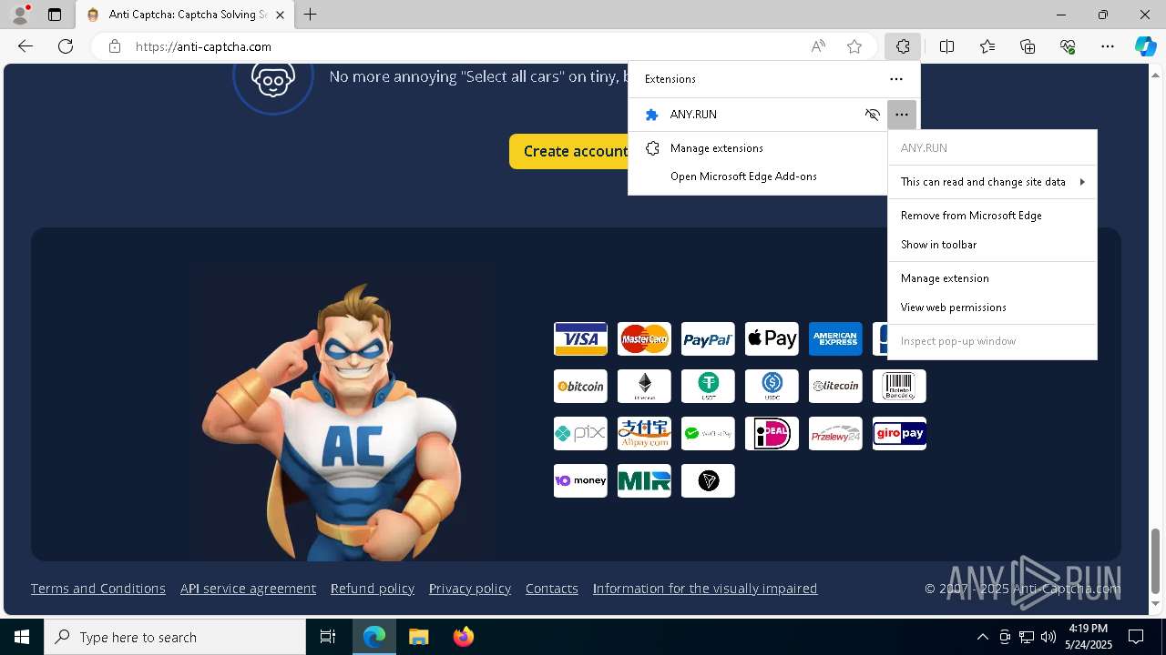
Task: Click the MIR payment logo
Action: pyautogui.click(x=644, y=480)
